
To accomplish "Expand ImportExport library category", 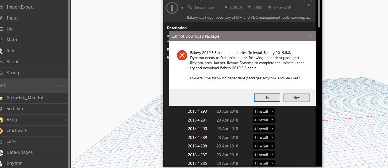I will 34,7.
